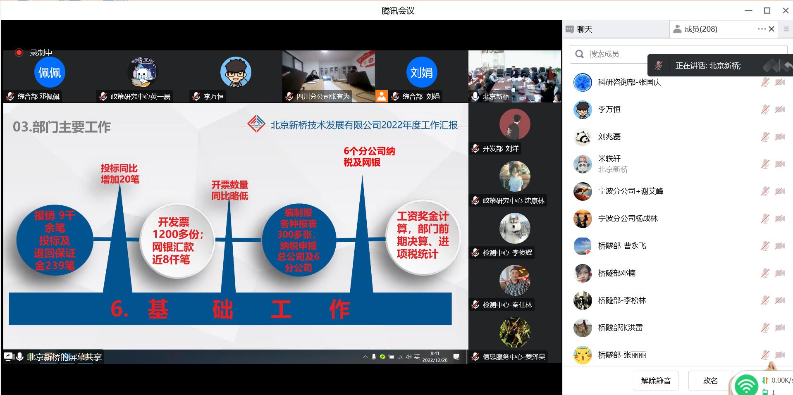Toggle camera icon for 刘兆磊
Screen dimensions: 793x395
click(780, 137)
